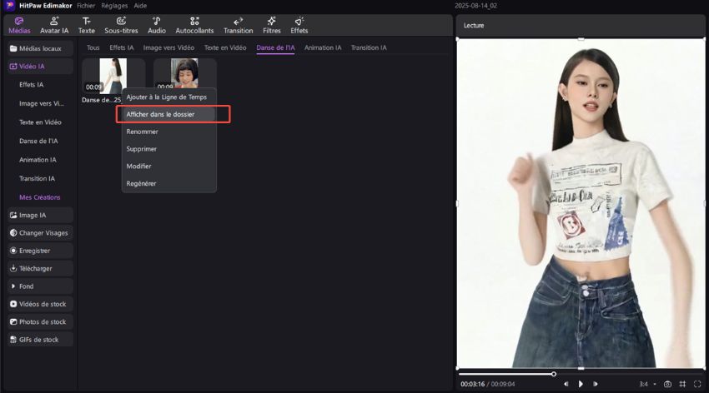
Task: Open Changer Visages in sidebar
Action: 40,233
